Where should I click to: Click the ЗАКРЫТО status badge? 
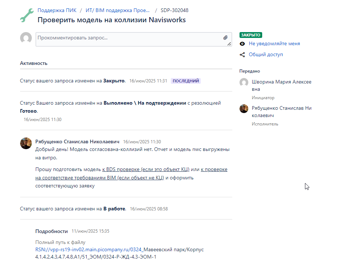251,35
